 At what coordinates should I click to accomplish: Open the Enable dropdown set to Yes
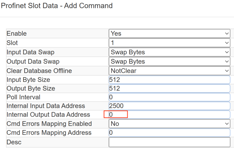click(x=169, y=34)
